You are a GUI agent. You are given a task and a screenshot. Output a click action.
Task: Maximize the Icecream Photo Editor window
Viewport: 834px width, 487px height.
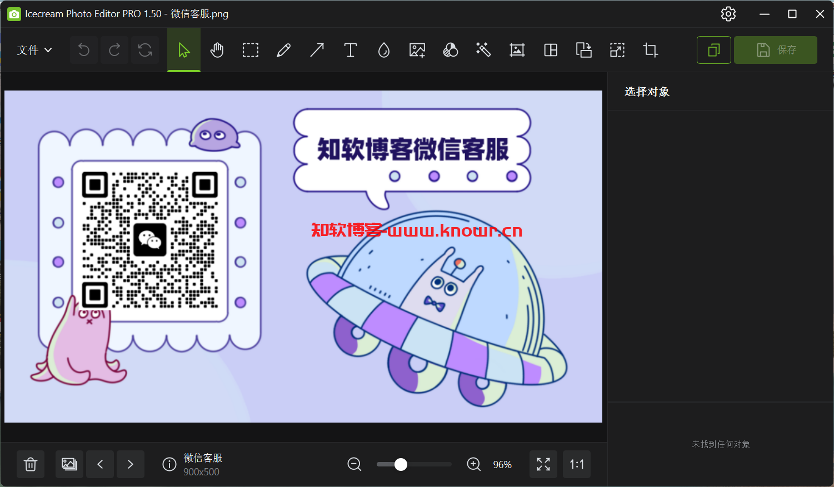pos(792,14)
